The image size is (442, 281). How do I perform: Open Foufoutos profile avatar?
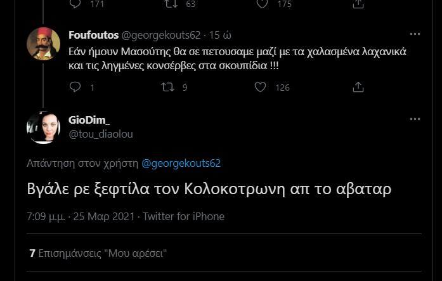click(x=43, y=45)
